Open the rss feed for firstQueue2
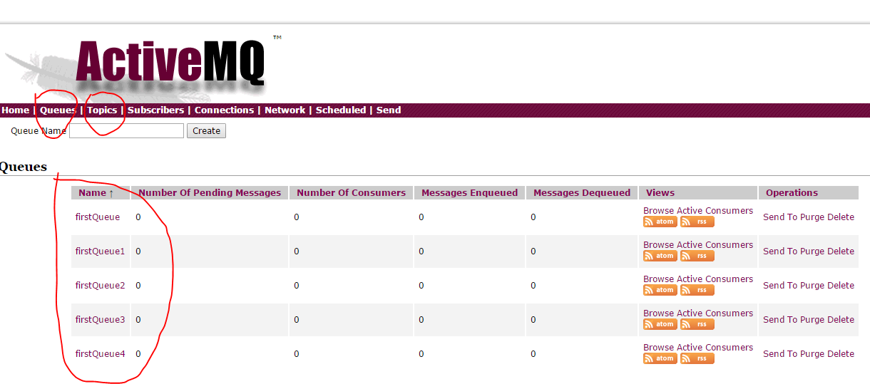The image size is (870, 384). click(697, 290)
